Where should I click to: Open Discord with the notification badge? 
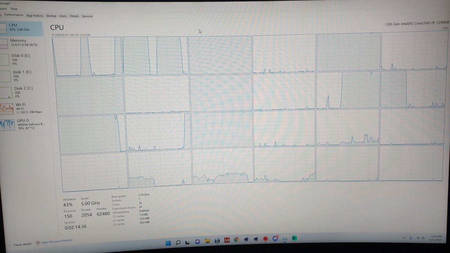pos(275,239)
